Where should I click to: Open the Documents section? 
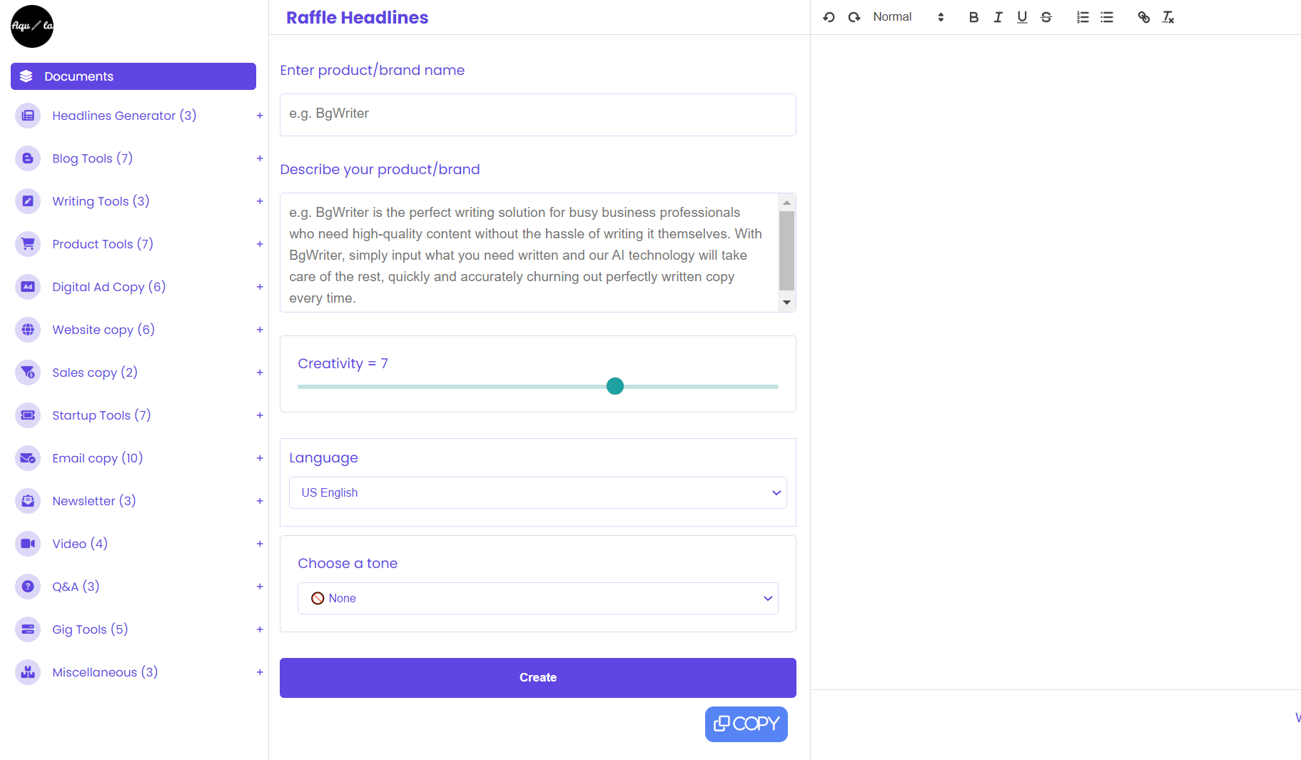(133, 76)
